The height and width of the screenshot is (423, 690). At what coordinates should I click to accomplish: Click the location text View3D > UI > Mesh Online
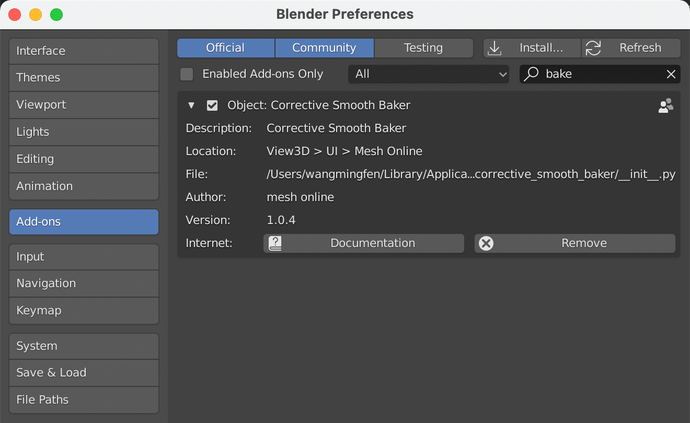[344, 151]
